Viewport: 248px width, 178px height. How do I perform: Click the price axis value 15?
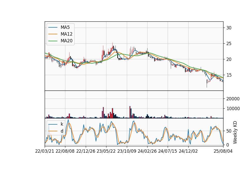[229, 75]
